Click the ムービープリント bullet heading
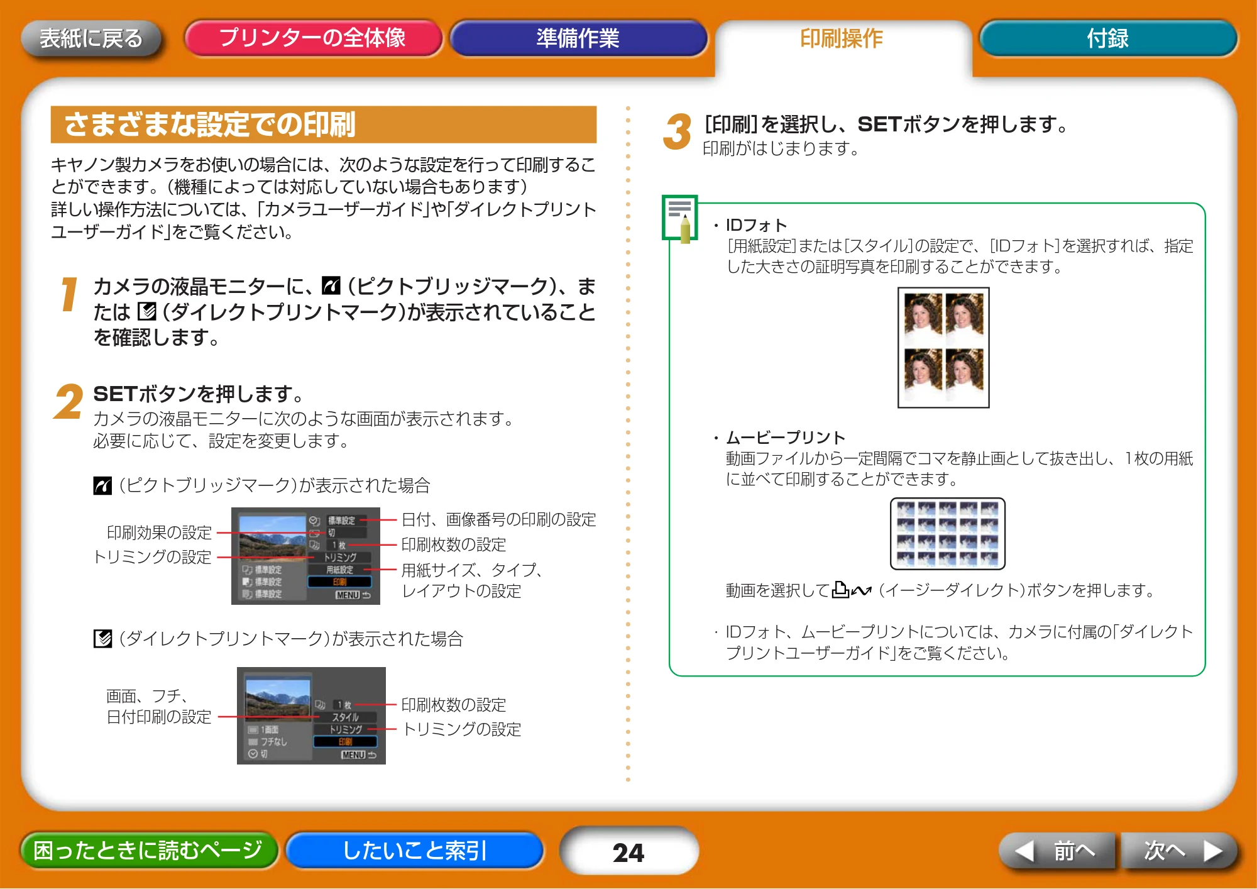Image resolution: width=1257 pixels, height=889 pixels. pyautogui.click(x=786, y=437)
